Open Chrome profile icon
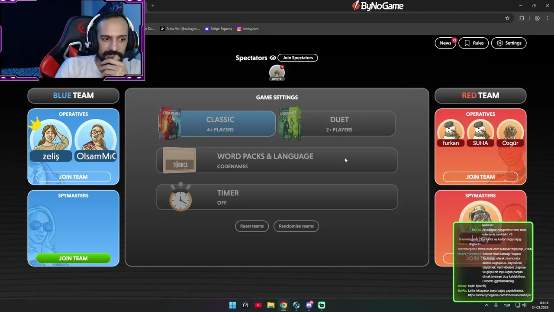Screen dimensions: 554x312 tap(537, 18)
